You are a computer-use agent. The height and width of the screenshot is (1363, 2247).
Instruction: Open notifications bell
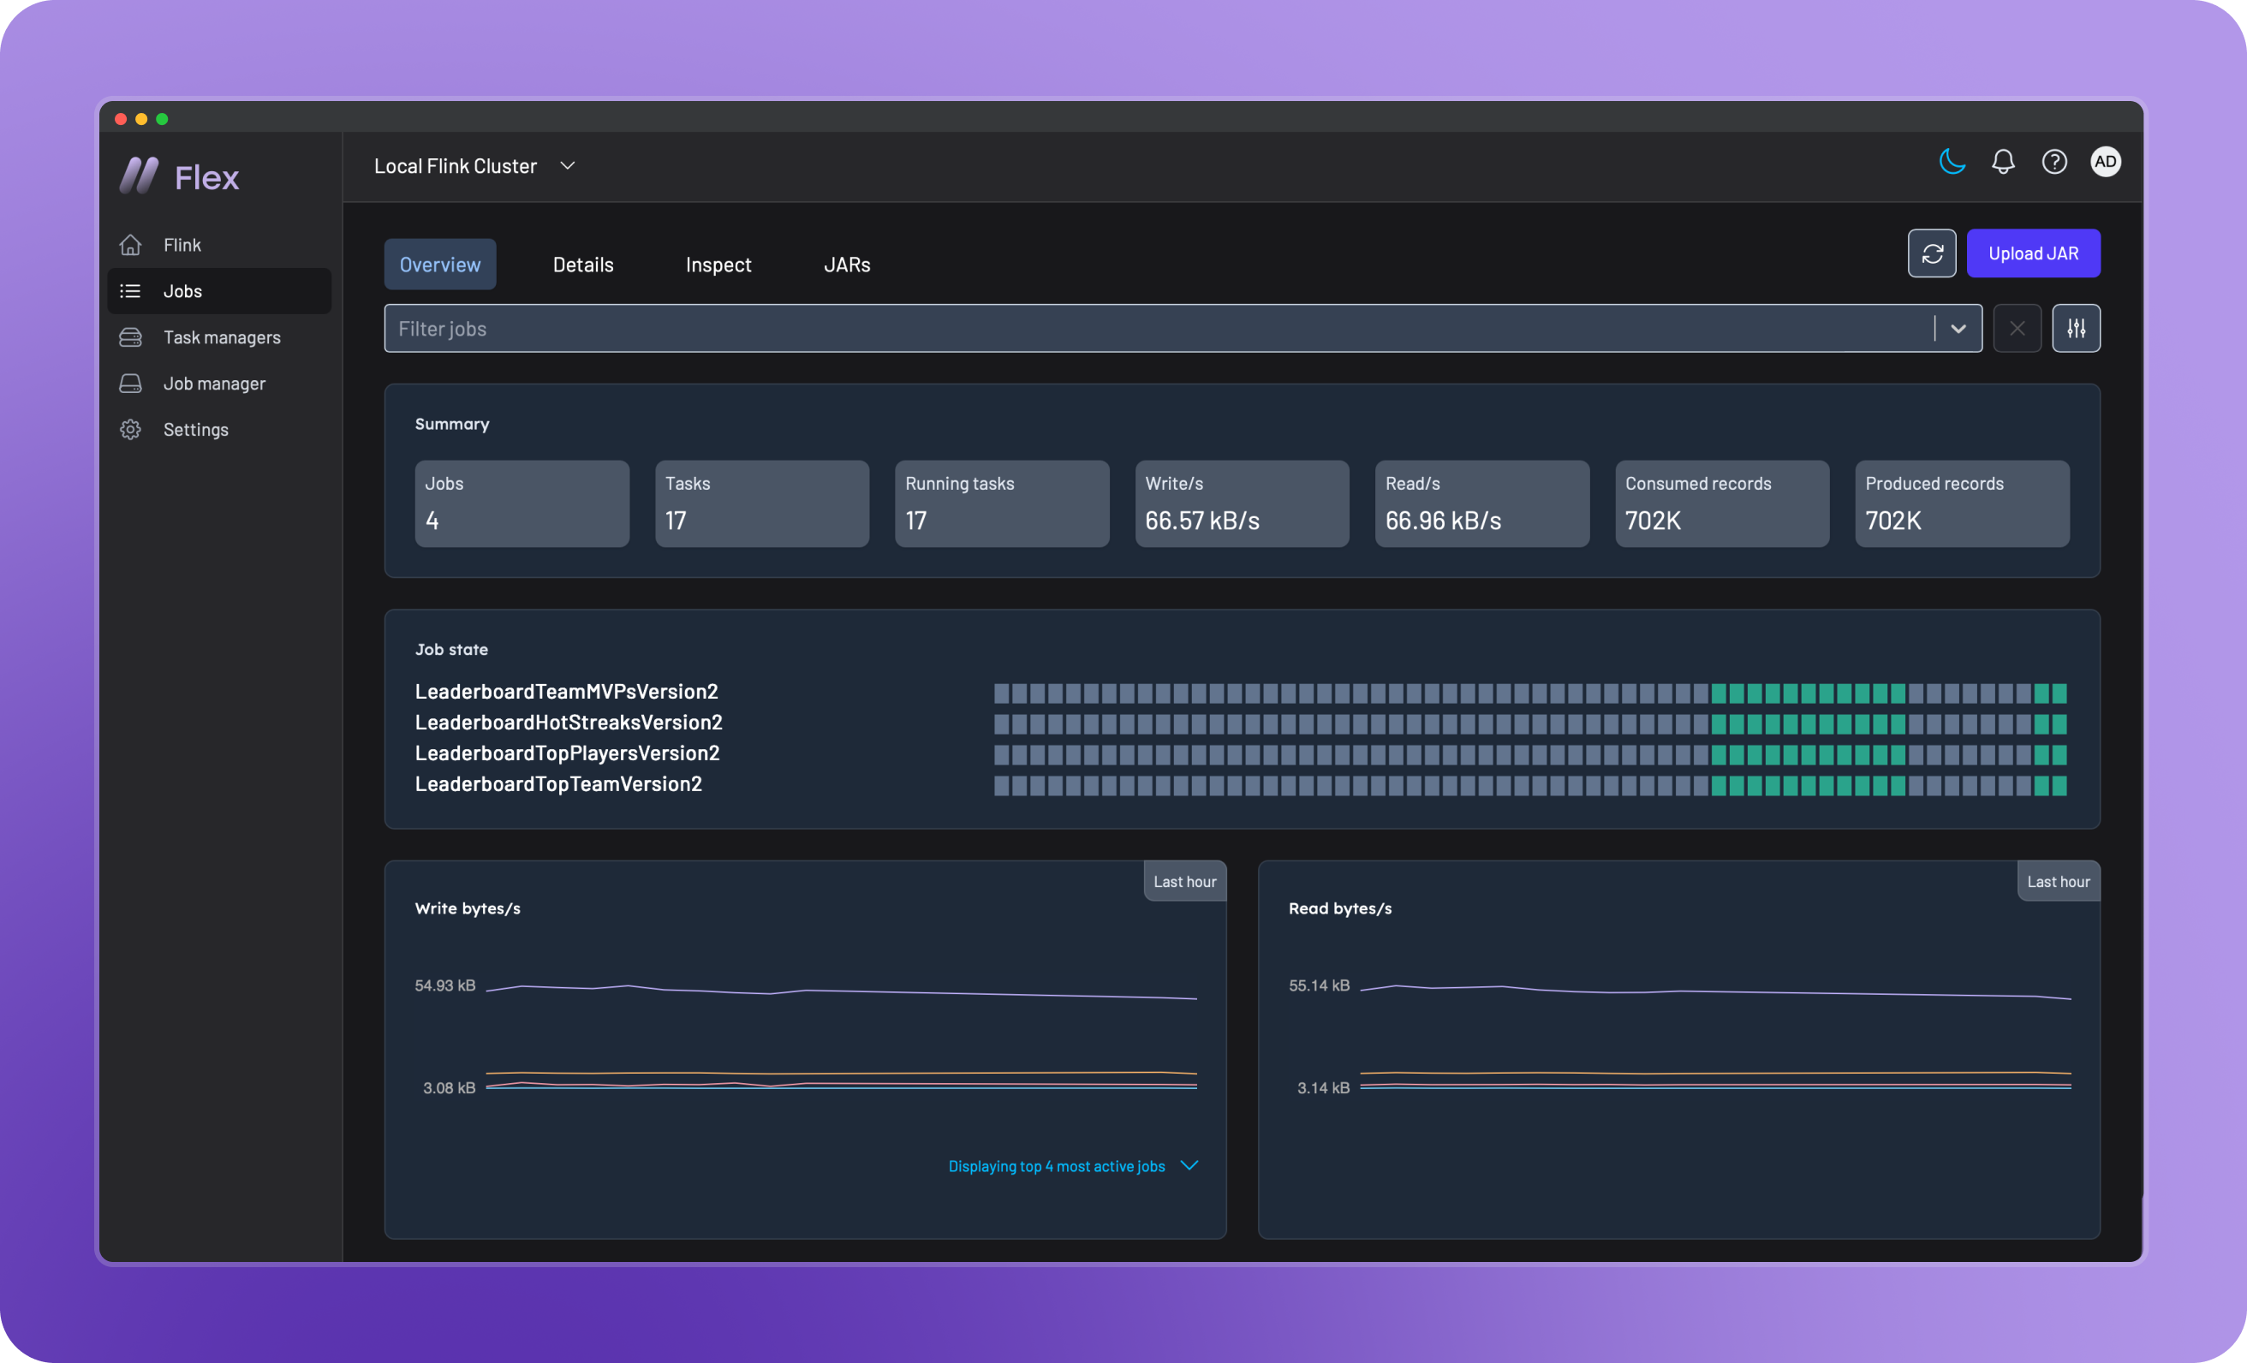click(x=2003, y=163)
